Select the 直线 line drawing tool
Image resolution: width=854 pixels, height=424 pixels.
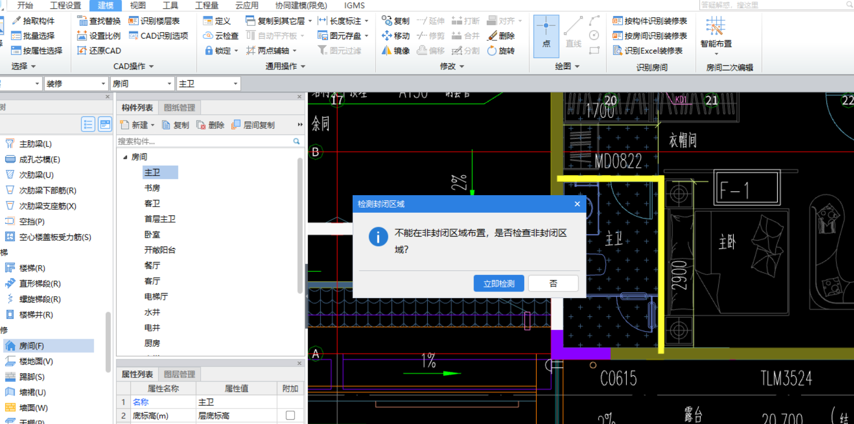point(573,33)
